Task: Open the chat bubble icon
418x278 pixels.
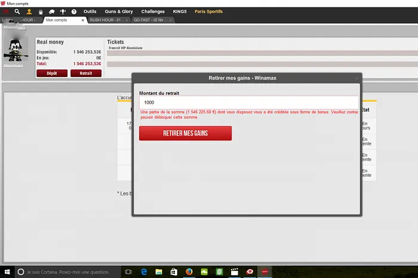Action: click(51, 11)
